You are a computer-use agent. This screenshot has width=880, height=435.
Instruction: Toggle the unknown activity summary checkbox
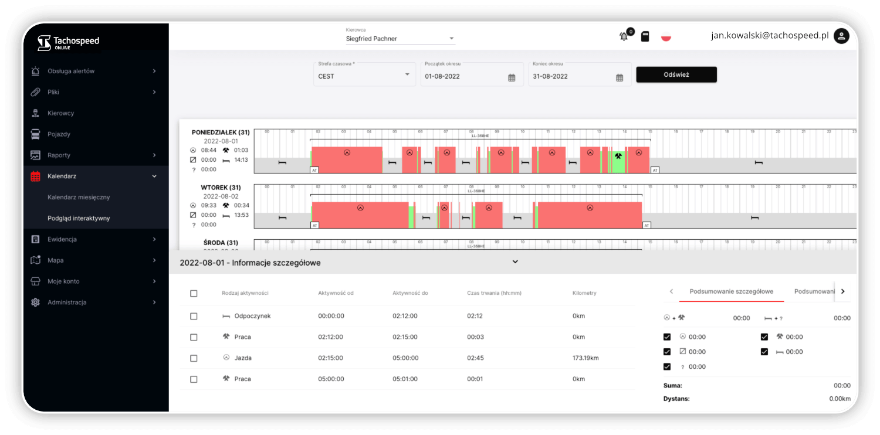[667, 367]
